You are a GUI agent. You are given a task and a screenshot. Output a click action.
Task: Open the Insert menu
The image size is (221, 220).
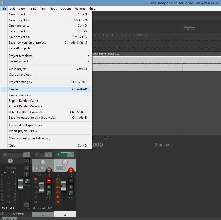click(x=32, y=8)
